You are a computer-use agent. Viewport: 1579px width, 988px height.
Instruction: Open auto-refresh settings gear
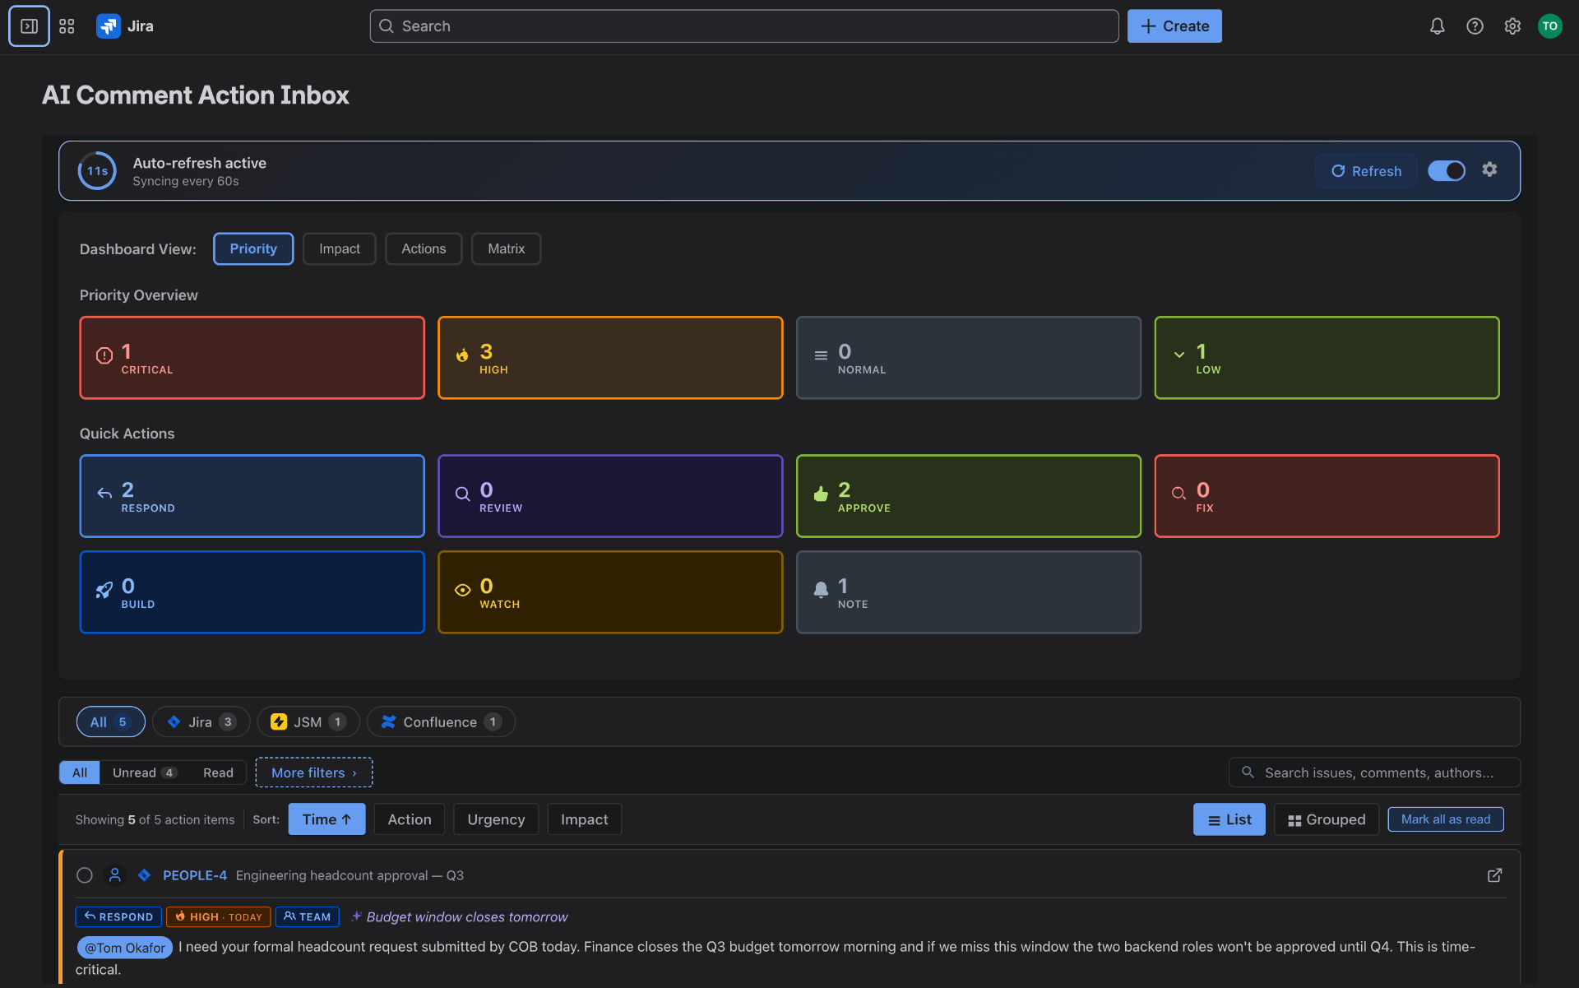point(1490,170)
